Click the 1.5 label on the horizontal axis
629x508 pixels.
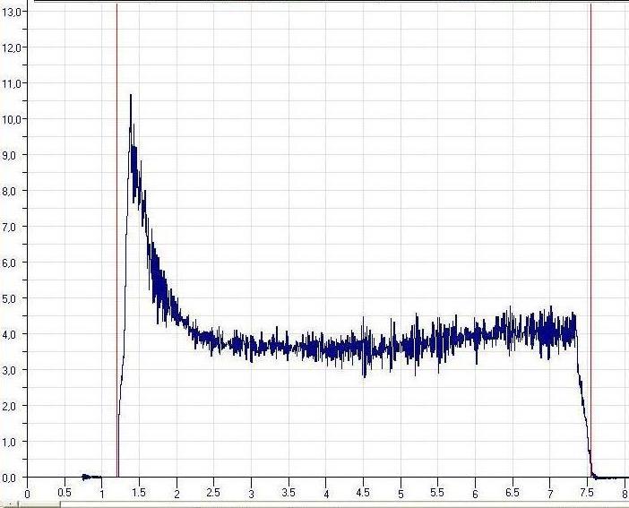pos(139,493)
